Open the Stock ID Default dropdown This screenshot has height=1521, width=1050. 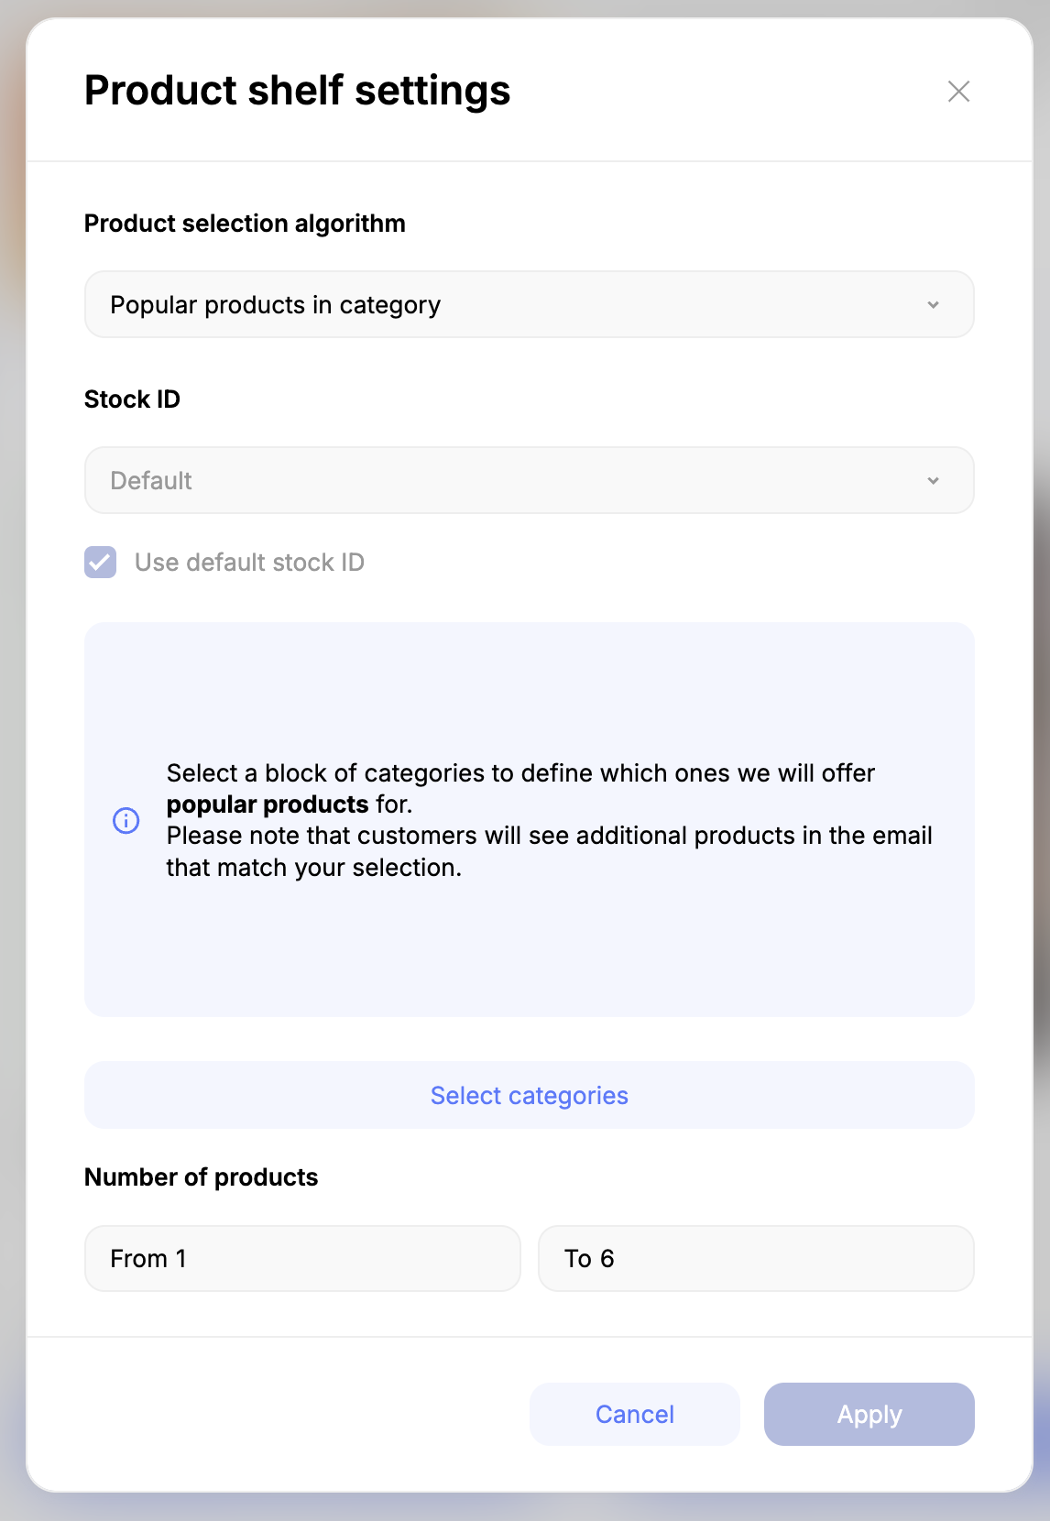click(x=528, y=481)
